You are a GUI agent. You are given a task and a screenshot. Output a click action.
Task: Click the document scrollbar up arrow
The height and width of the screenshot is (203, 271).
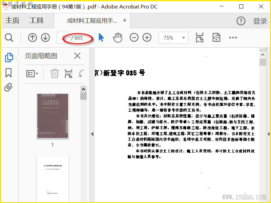(x=263, y=55)
